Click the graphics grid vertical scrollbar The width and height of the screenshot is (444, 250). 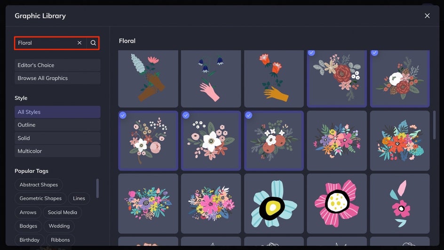click(435, 125)
